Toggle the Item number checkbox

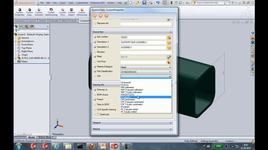pos(95,37)
